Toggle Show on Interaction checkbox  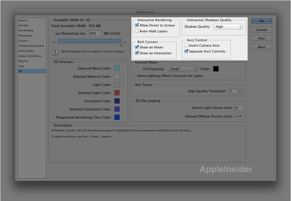(x=137, y=53)
